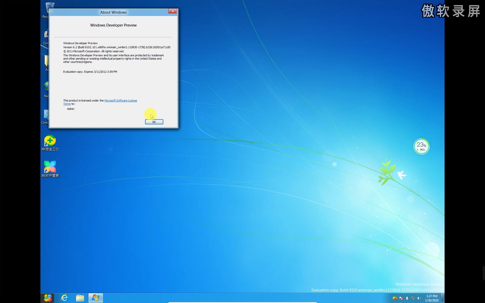This screenshot has width=485, height=303.
Task: Launch Internet Explorer from the taskbar
Action: click(64, 298)
